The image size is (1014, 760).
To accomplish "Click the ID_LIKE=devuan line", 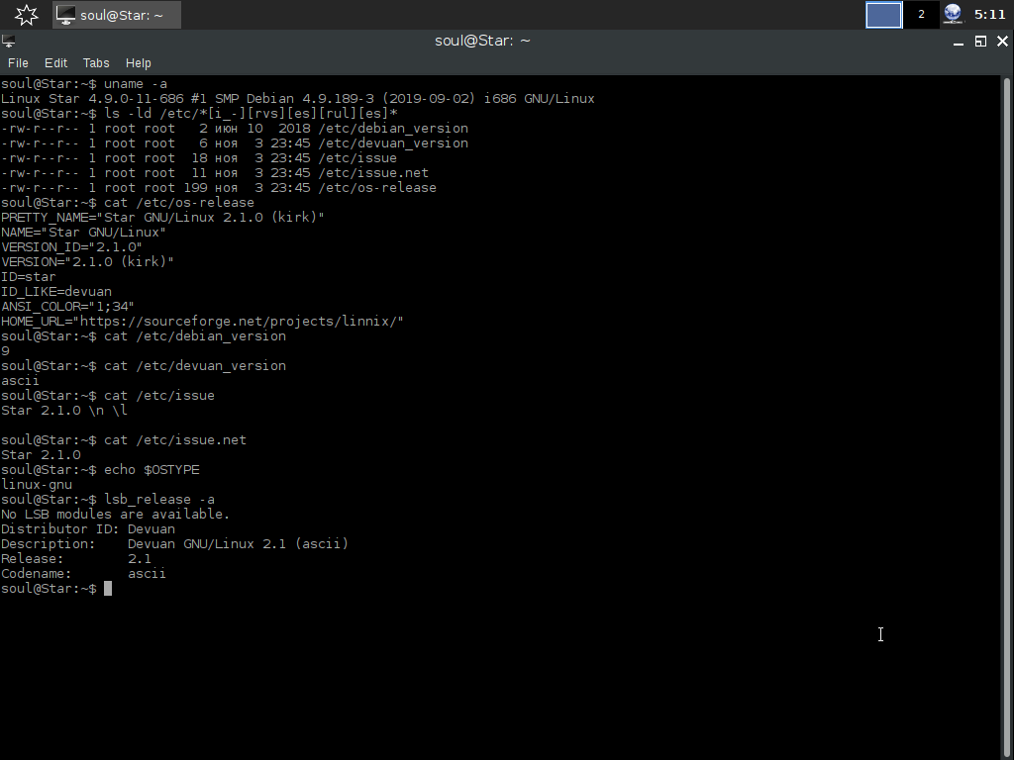I will tap(56, 292).
